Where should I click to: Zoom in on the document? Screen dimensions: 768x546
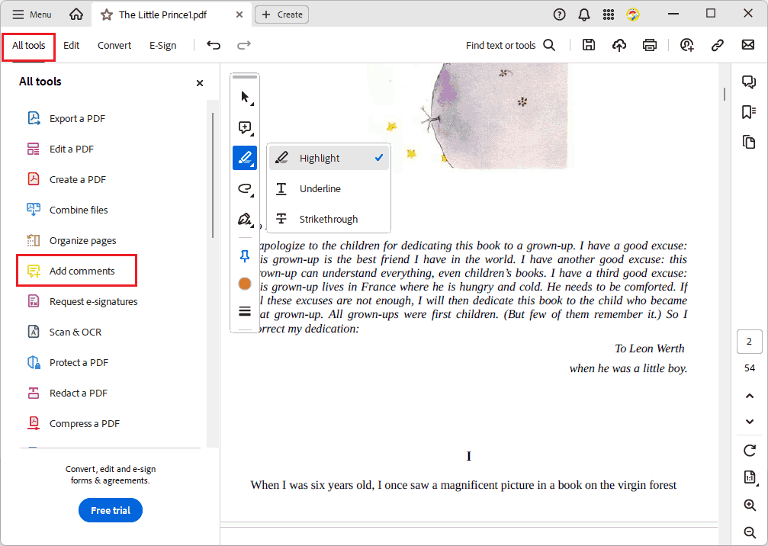[x=750, y=505]
